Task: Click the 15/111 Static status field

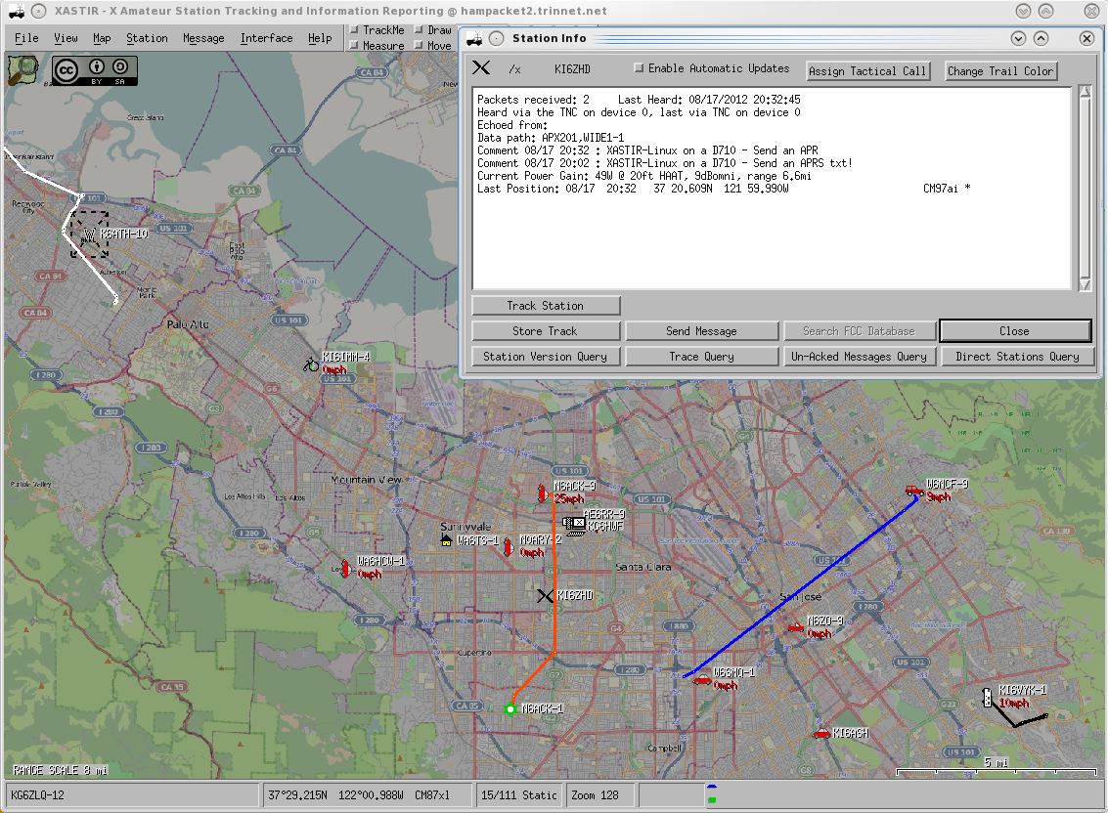Action: click(x=519, y=794)
